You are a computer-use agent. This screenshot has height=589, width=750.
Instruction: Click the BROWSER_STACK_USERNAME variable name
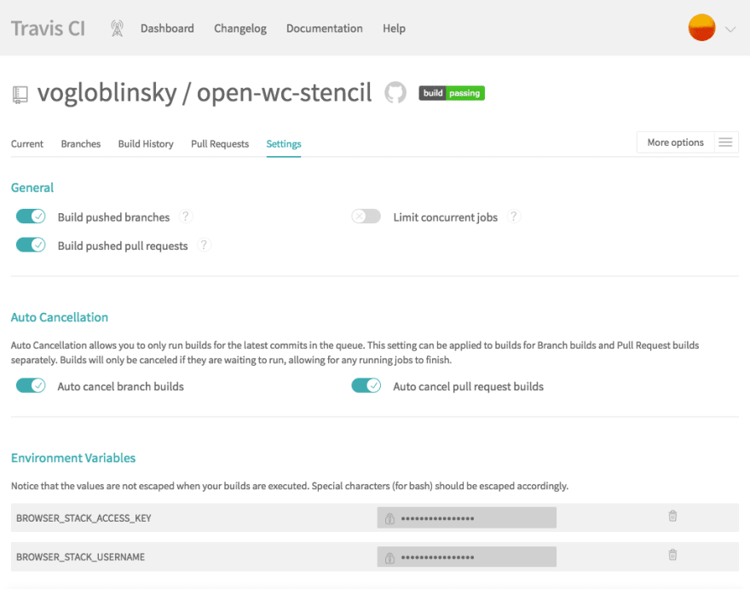[80, 557]
